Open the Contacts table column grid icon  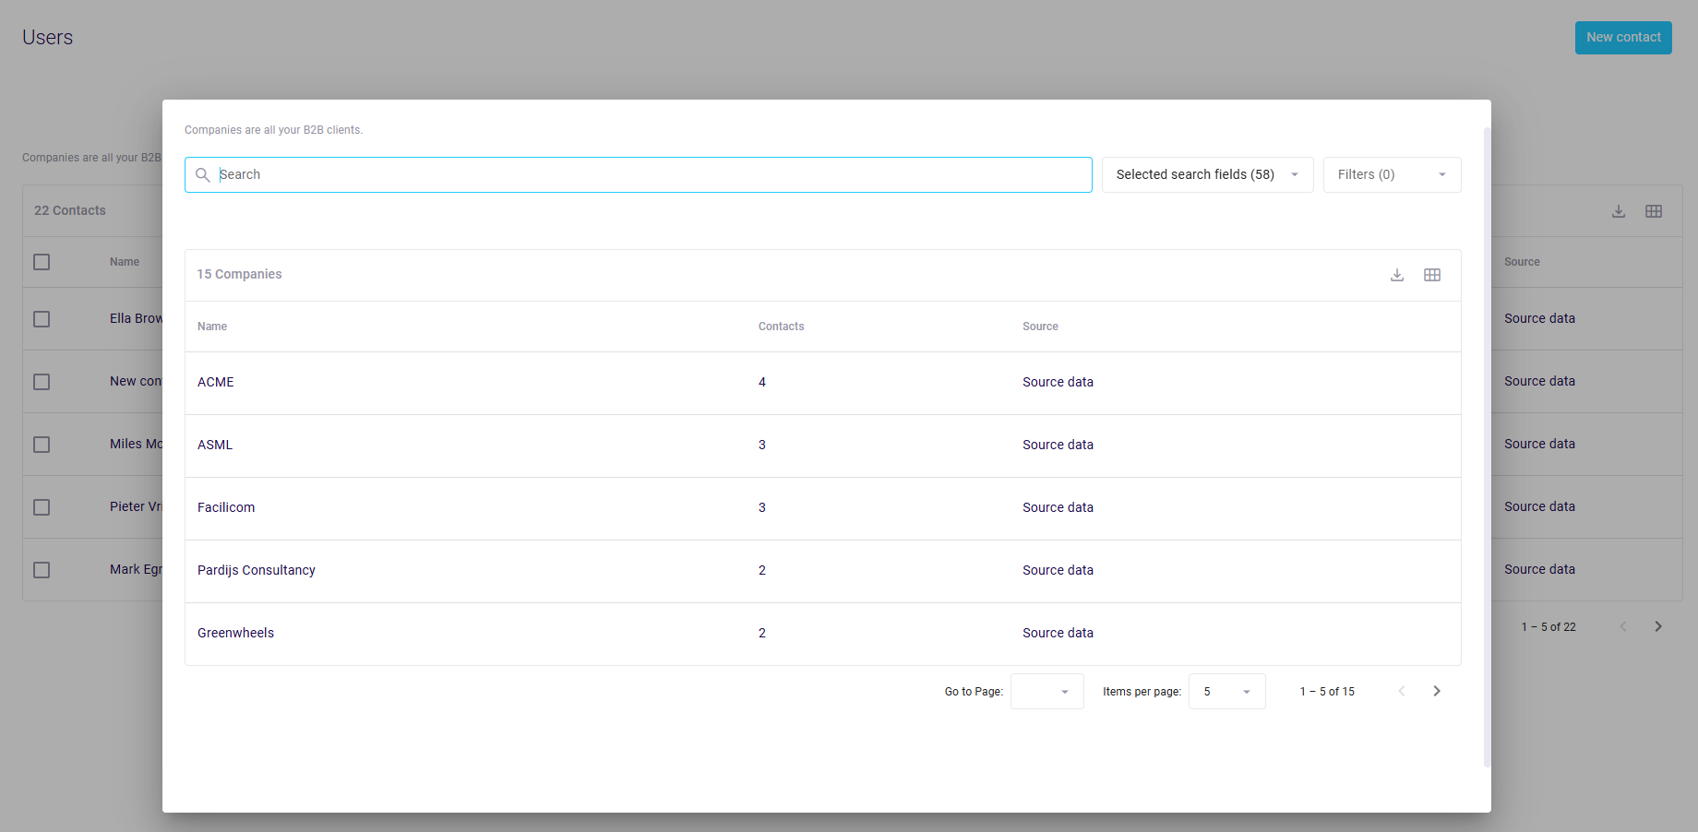point(1654,211)
